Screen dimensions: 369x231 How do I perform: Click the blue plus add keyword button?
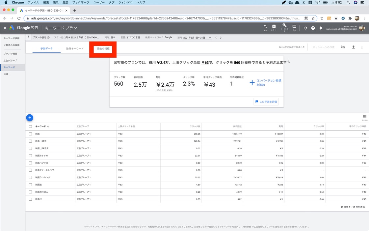[30, 118]
